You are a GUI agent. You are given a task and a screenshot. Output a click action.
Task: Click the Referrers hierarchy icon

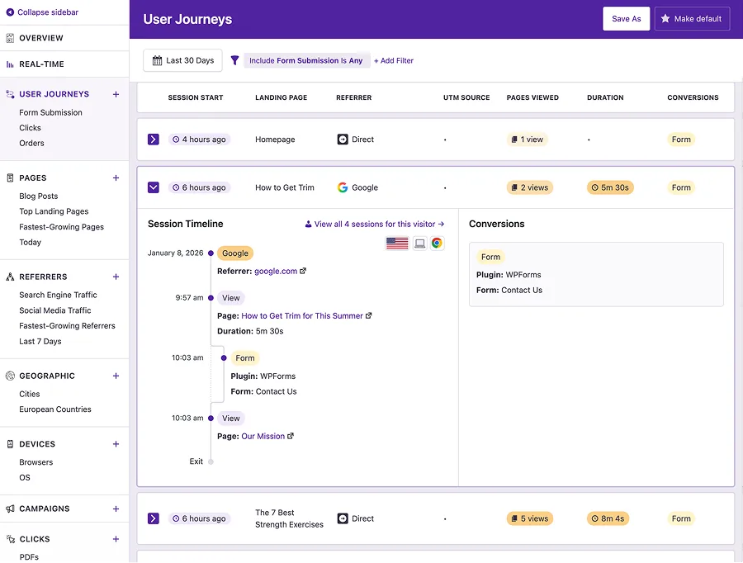click(10, 277)
